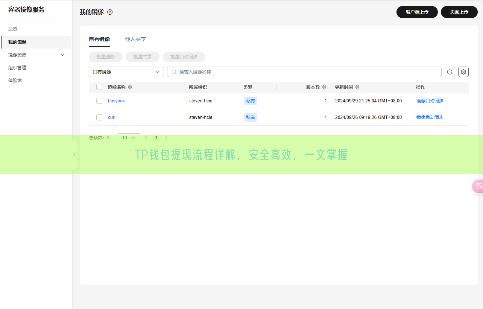The width and height of the screenshot is (483, 309).
Task: Click the 页面上传 button
Action: [459, 12]
